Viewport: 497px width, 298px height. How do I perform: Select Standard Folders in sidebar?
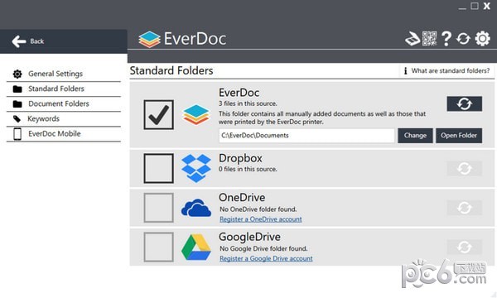[x=64, y=89]
